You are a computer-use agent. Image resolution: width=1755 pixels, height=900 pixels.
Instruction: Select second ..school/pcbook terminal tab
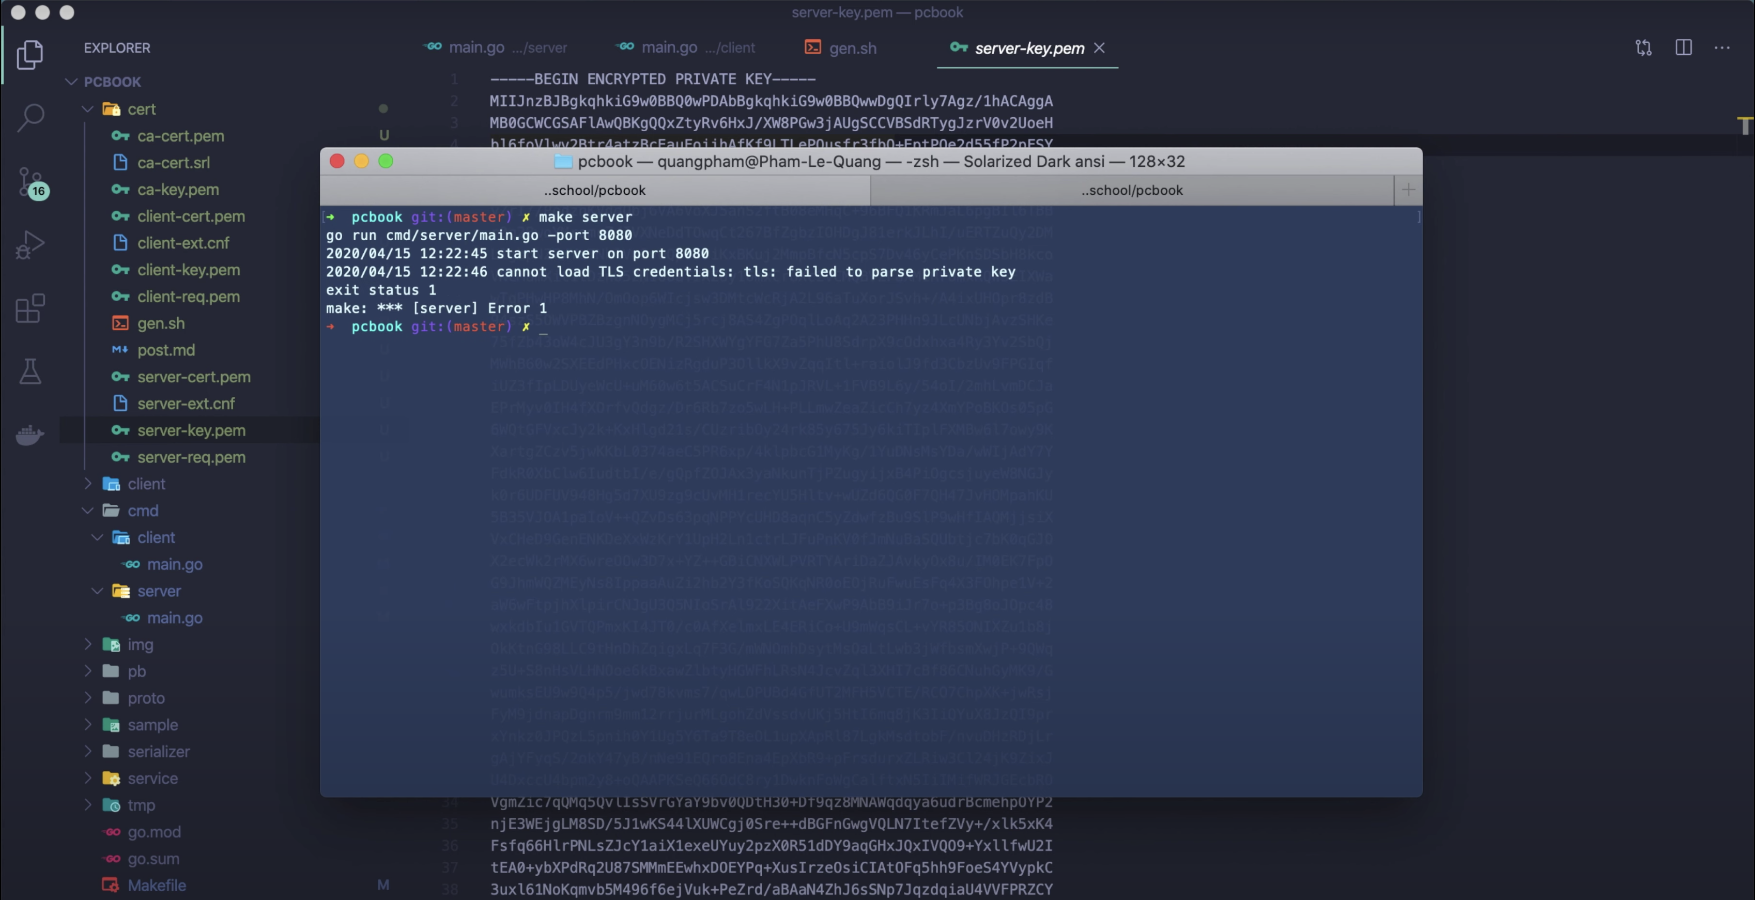tap(1131, 190)
